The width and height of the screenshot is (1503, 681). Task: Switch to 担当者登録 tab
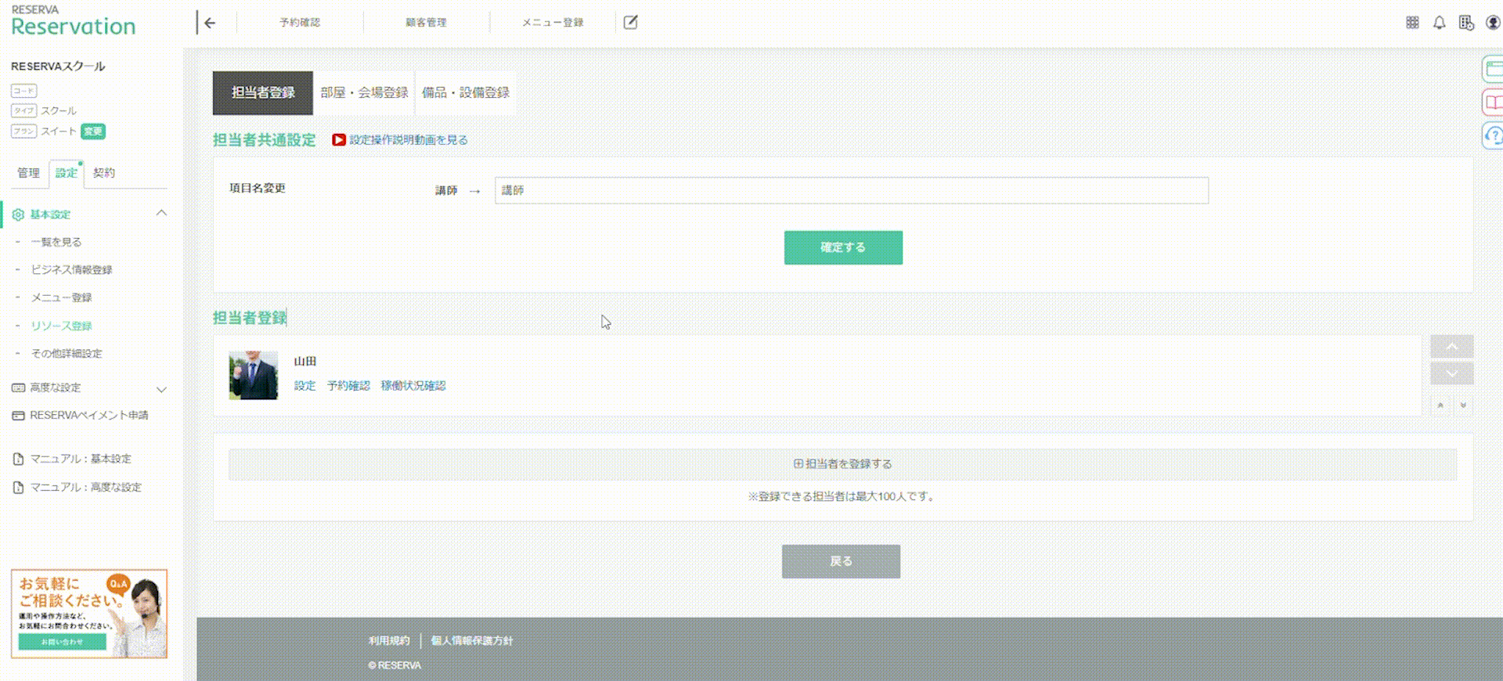[x=263, y=93]
